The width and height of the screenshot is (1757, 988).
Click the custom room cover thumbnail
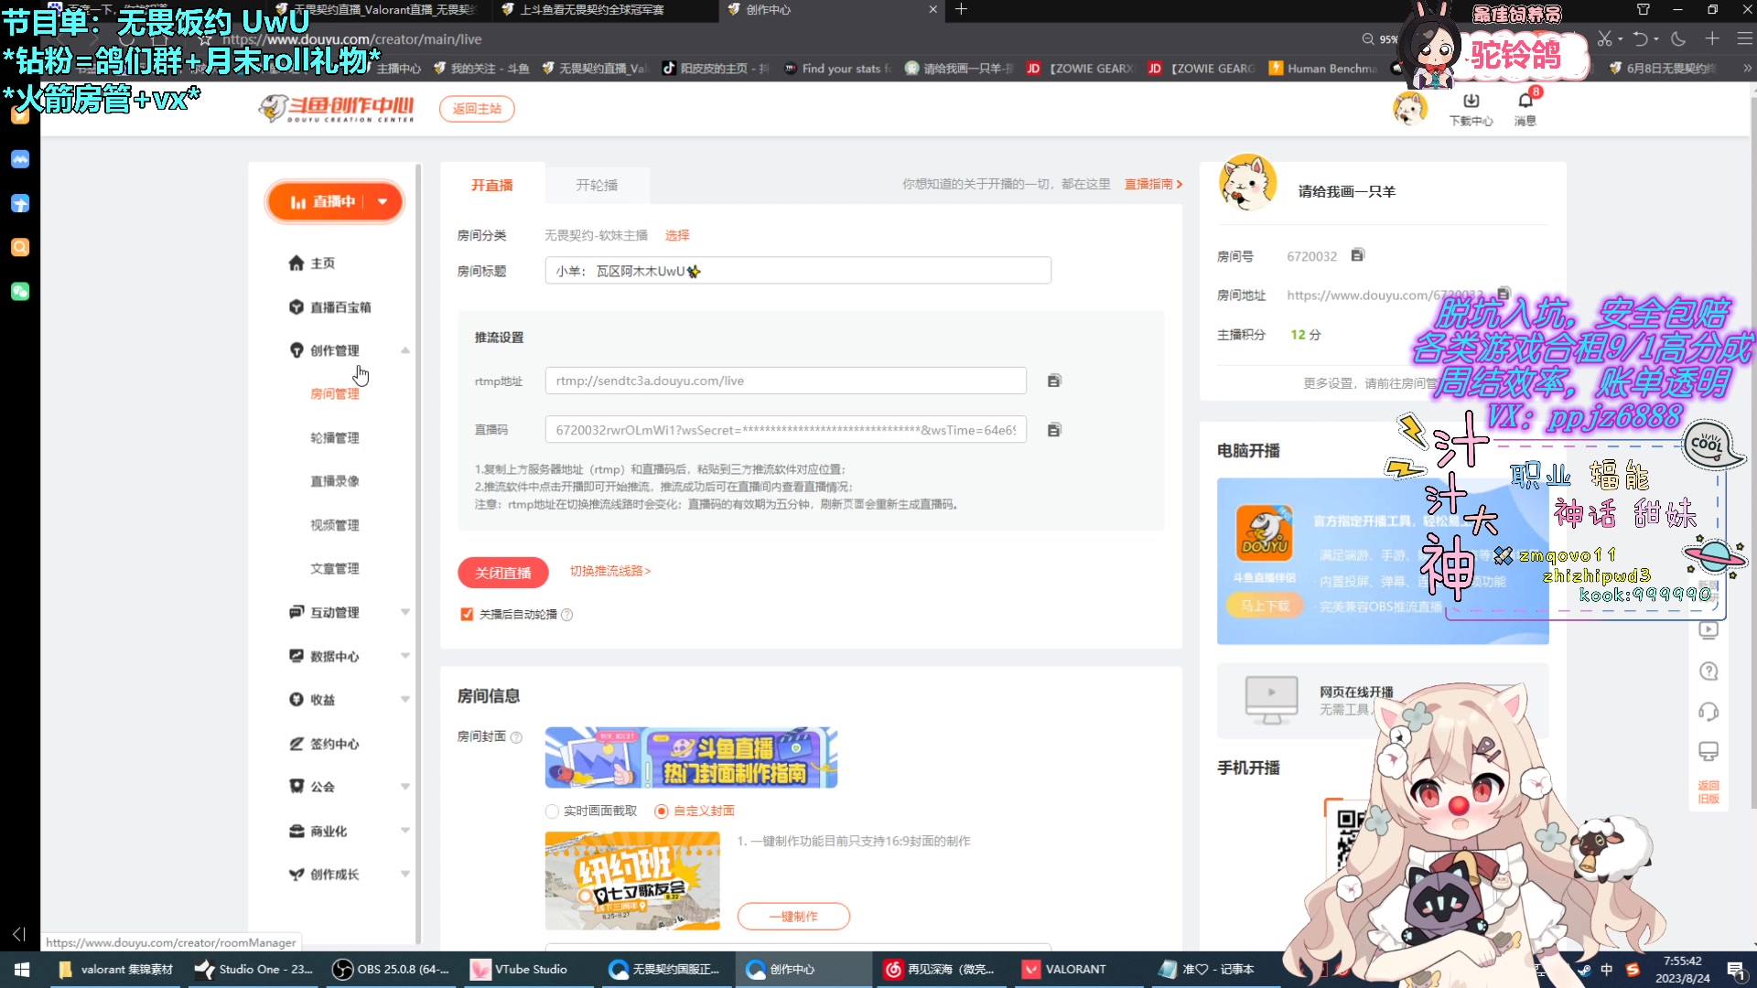pos(632,881)
